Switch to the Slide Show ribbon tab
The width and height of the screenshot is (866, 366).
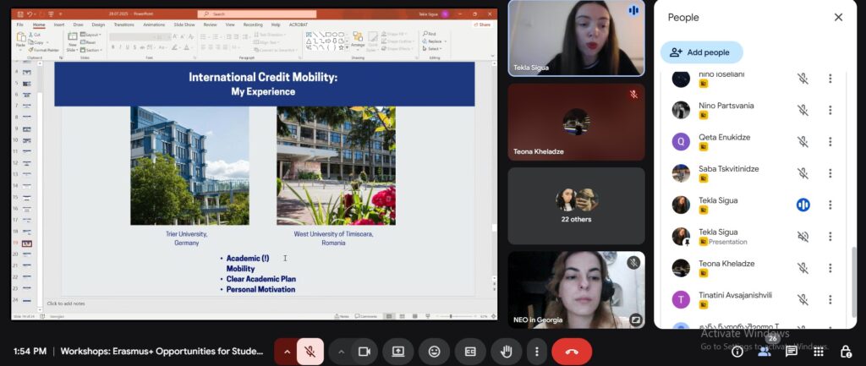(x=184, y=25)
